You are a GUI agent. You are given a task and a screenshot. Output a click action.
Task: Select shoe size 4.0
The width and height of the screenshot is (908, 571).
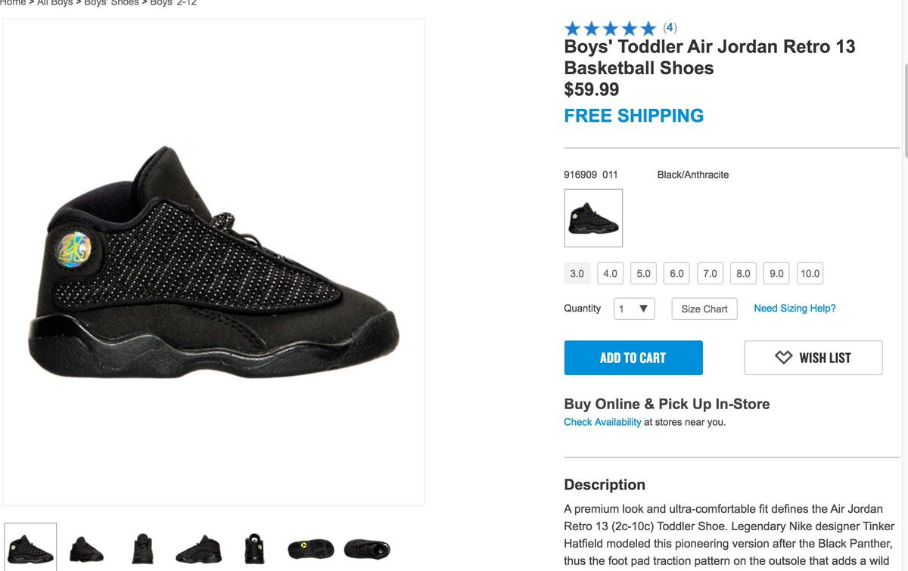tap(610, 273)
